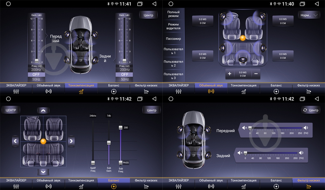Image resolution: width=325 pixels, height=190 pixels.
Task: Select the Режим водителя mode
Action: point(173,26)
